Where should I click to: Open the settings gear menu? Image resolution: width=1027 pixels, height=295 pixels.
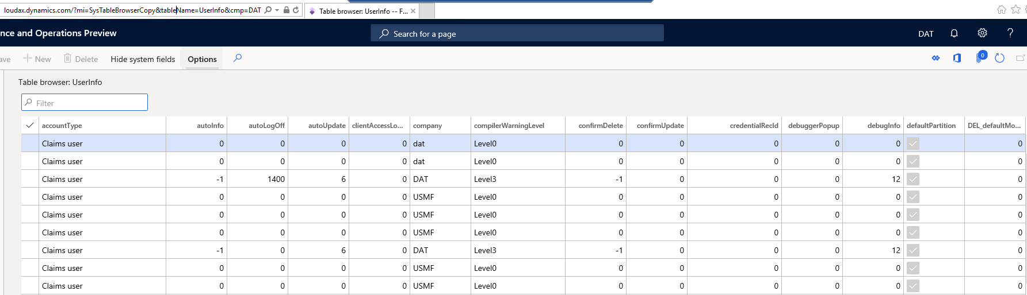pyautogui.click(x=982, y=33)
